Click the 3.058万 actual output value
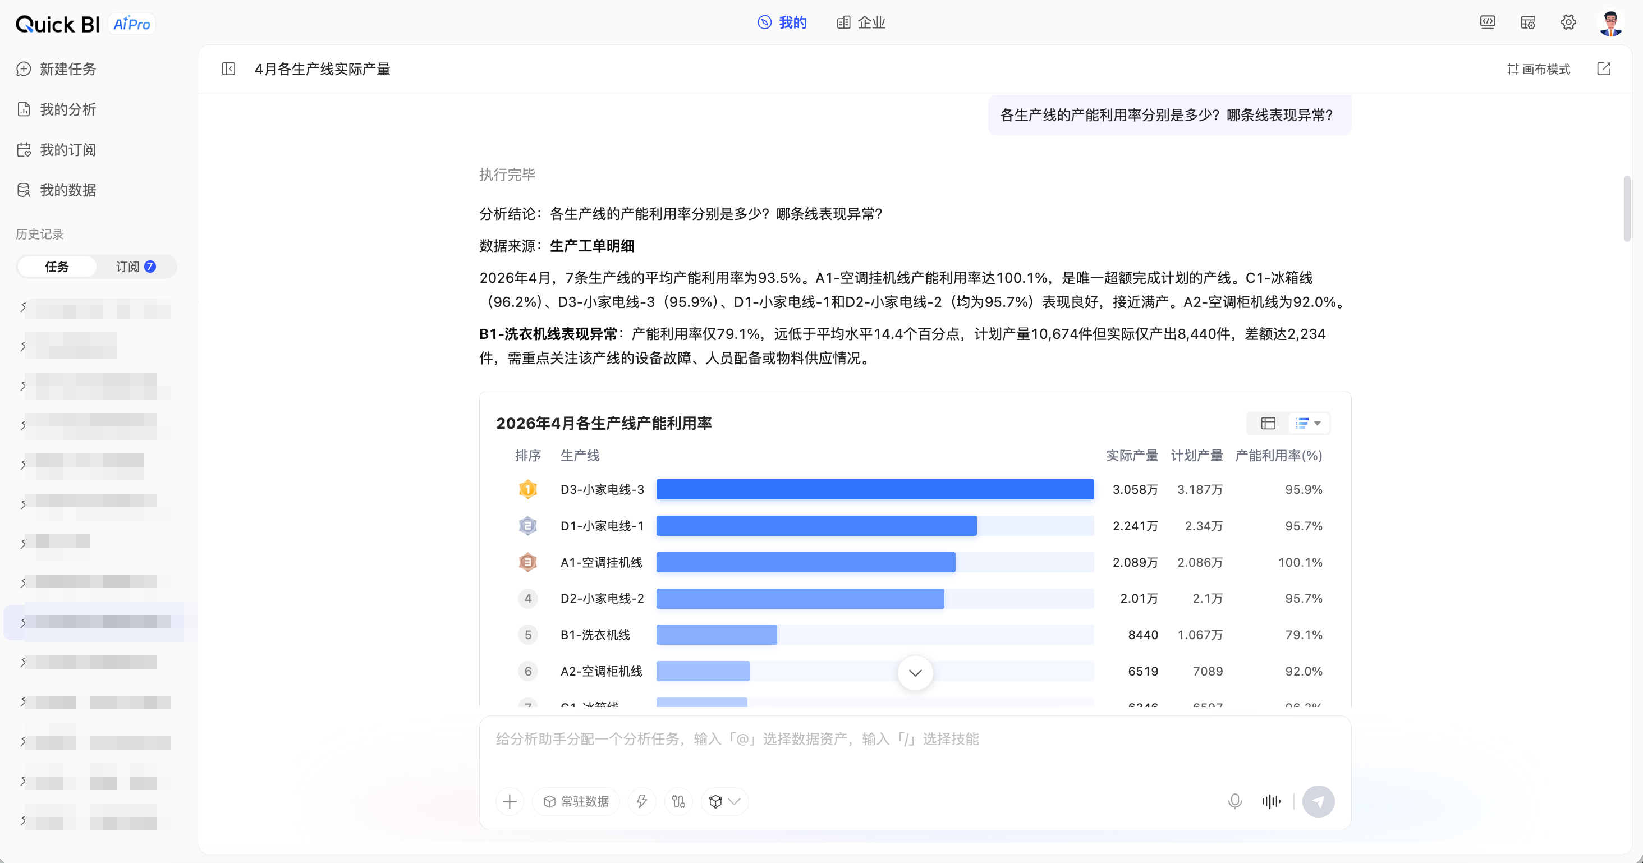This screenshot has width=1643, height=863. click(x=1135, y=489)
